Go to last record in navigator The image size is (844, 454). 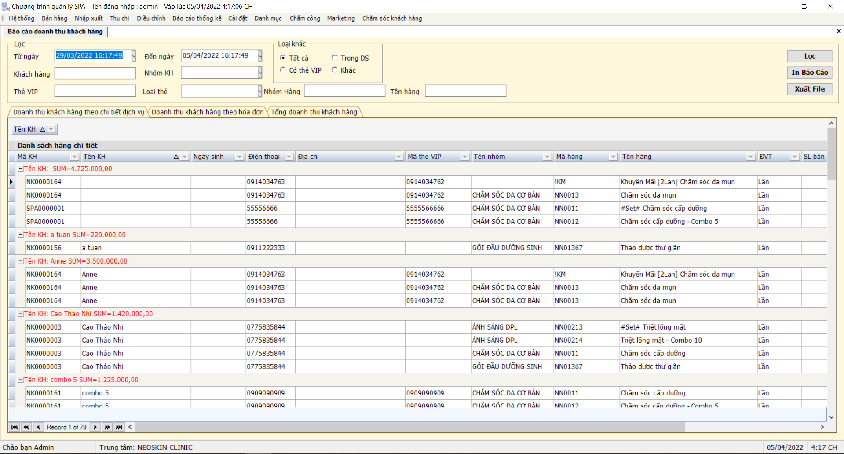[119, 427]
